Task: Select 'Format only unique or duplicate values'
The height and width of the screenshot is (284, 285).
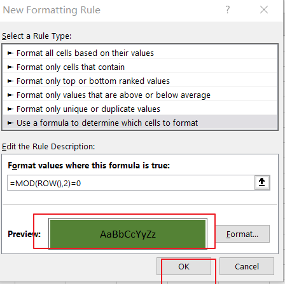Action: pyautogui.click(x=140, y=109)
